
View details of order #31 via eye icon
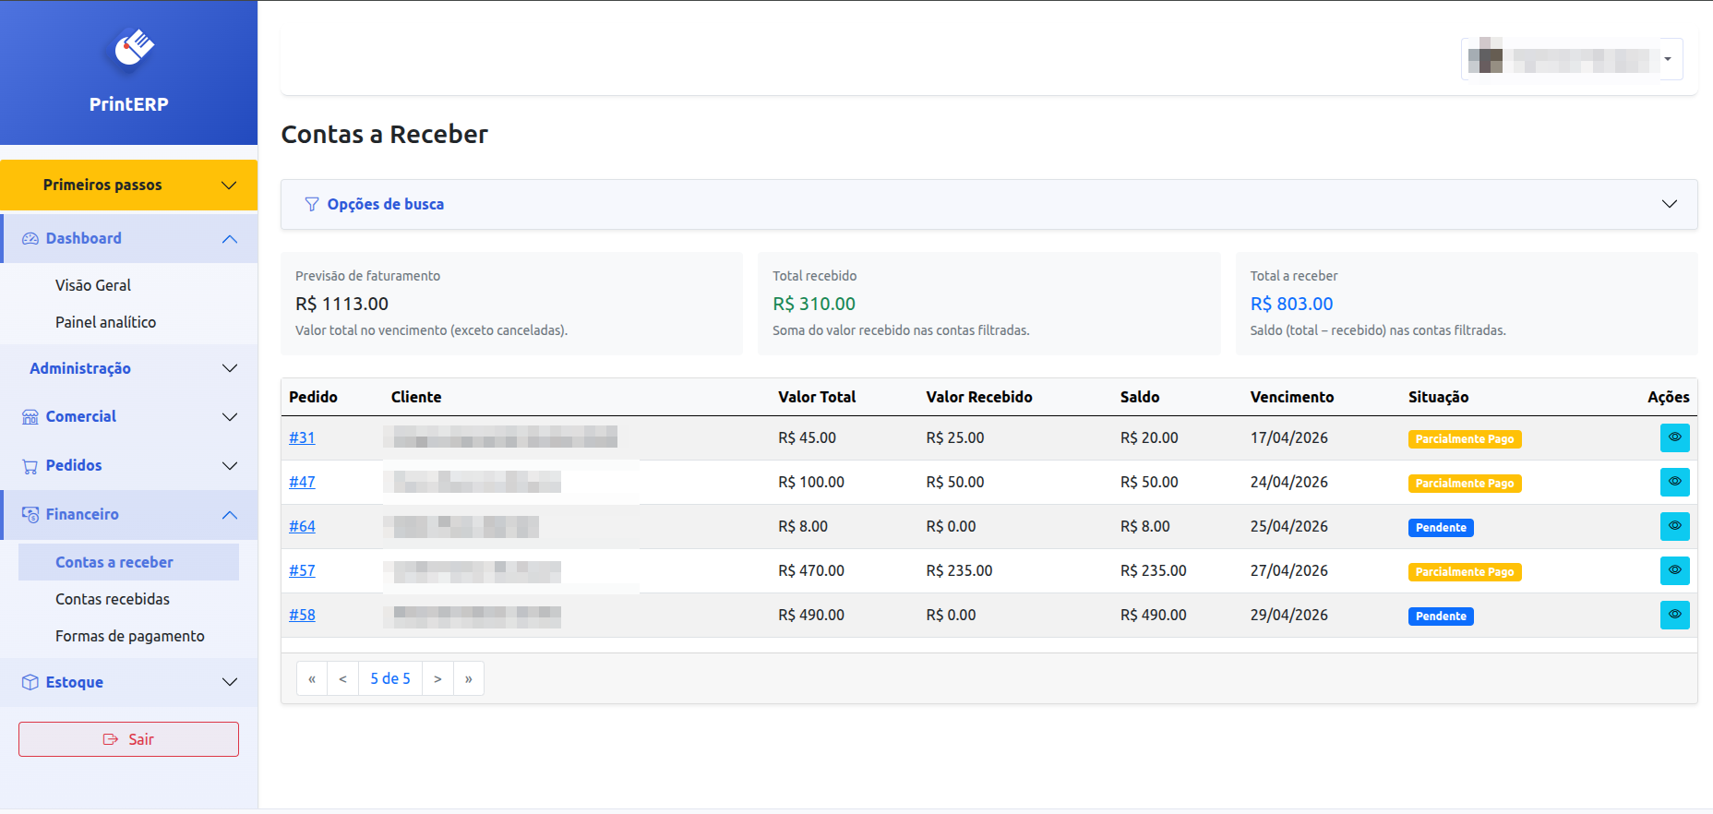click(1674, 437)
